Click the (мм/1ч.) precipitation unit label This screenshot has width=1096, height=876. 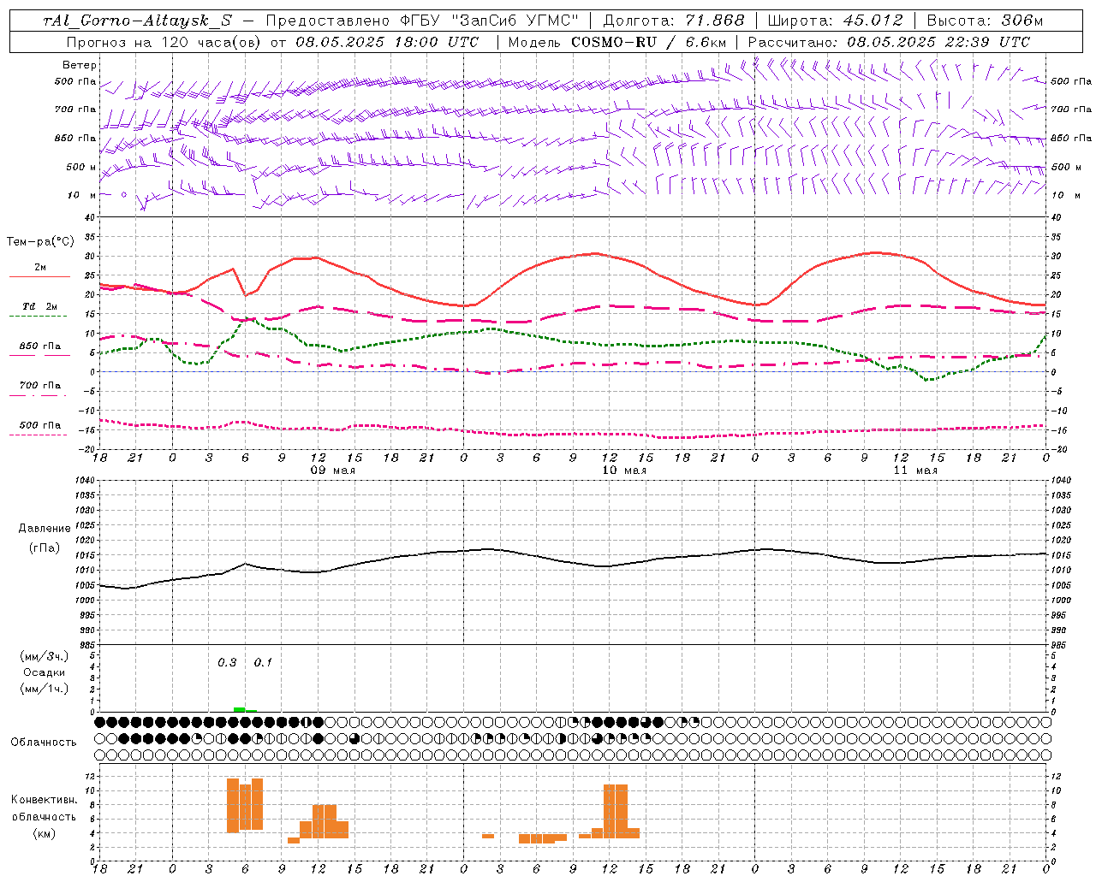(x=44, y=689)
